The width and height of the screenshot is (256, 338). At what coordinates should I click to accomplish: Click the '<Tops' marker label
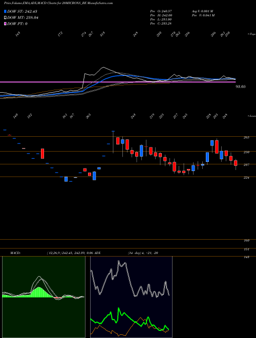point(251,34)
